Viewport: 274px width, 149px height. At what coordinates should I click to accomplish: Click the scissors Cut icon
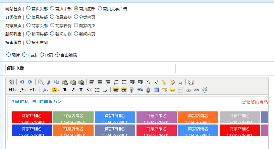[49, 82]
